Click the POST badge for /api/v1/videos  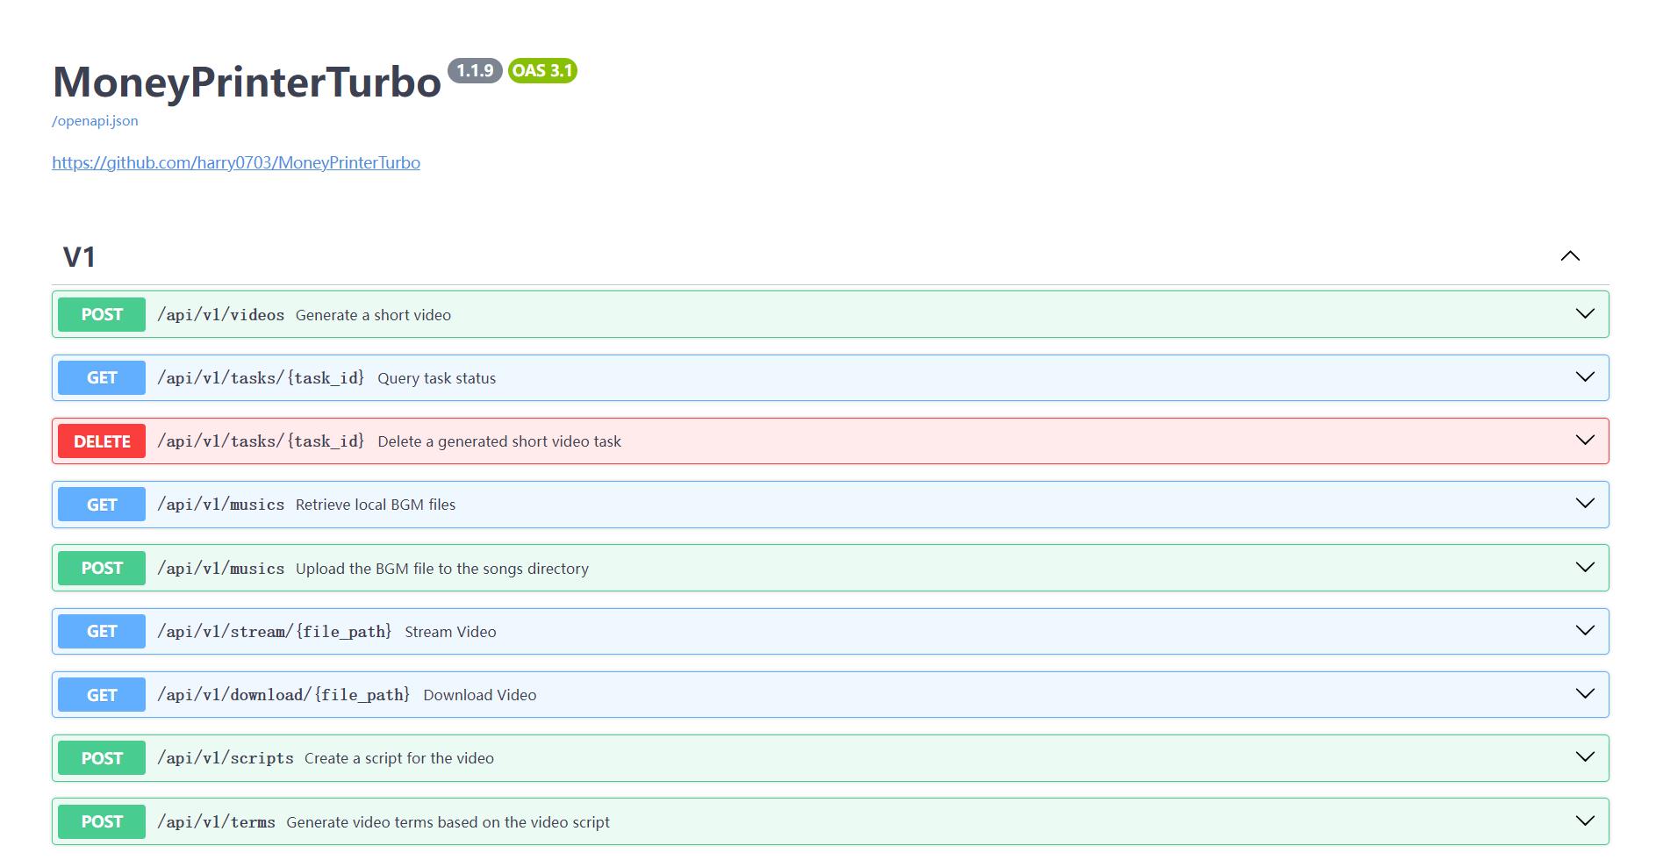(x=102, y=314)
